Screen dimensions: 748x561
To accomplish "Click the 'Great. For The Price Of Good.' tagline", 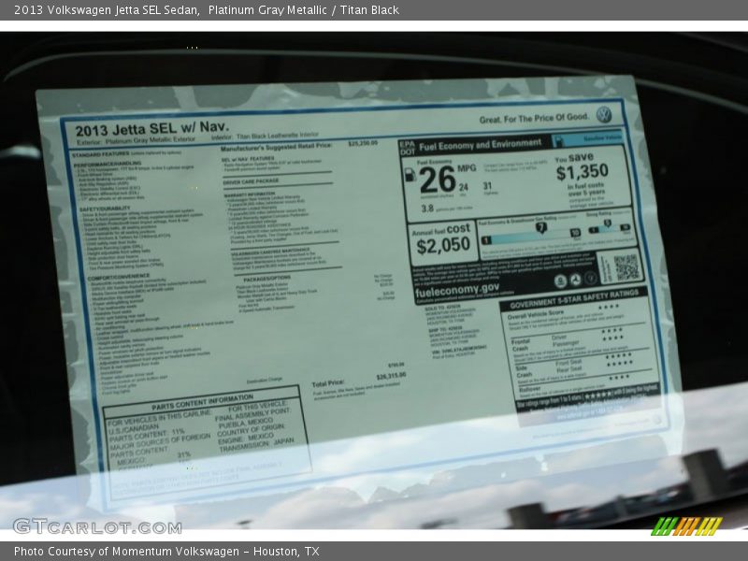I will pos(534,119).
